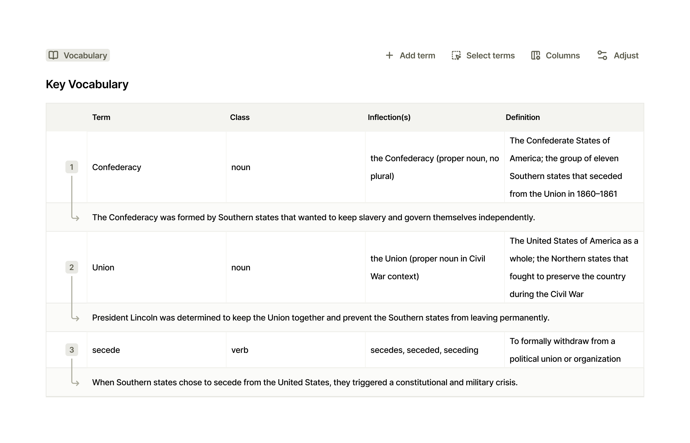The image size is (690, 443).
Task: Click the Add term button label
Action: coord(417,55)
